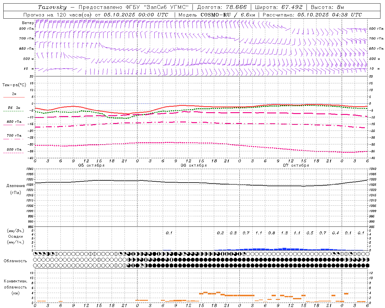This screenshot has width=385, height=308.
Task: Click the 'Td 2м' dew point legend entry
Action: coord(14,108)
